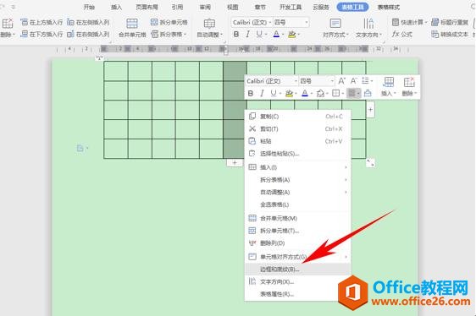476x316 pixels.
Task: Click Formula (fx 公式) in the ribbon
Action: click(x=402, y=35)
